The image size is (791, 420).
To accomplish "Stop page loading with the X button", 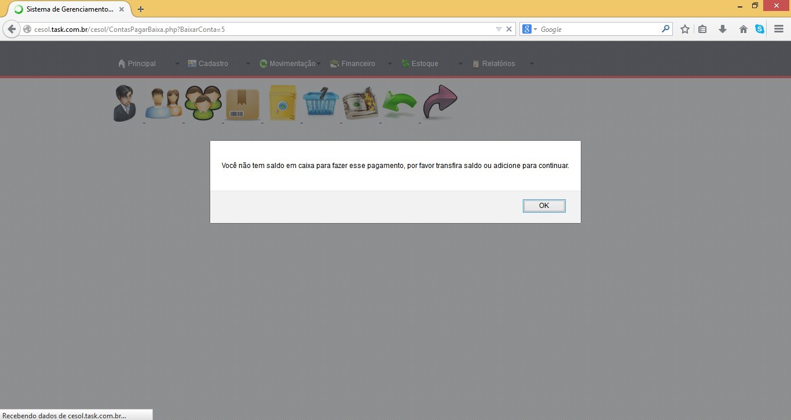I will pos(509,29).
